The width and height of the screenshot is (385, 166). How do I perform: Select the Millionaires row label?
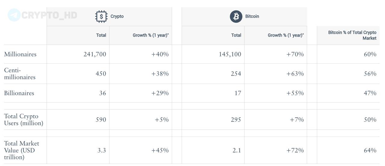tap(20, 54)
